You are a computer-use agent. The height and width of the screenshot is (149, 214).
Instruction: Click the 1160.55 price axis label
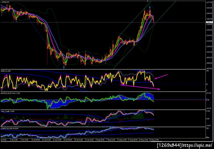[x=209, y=14]
